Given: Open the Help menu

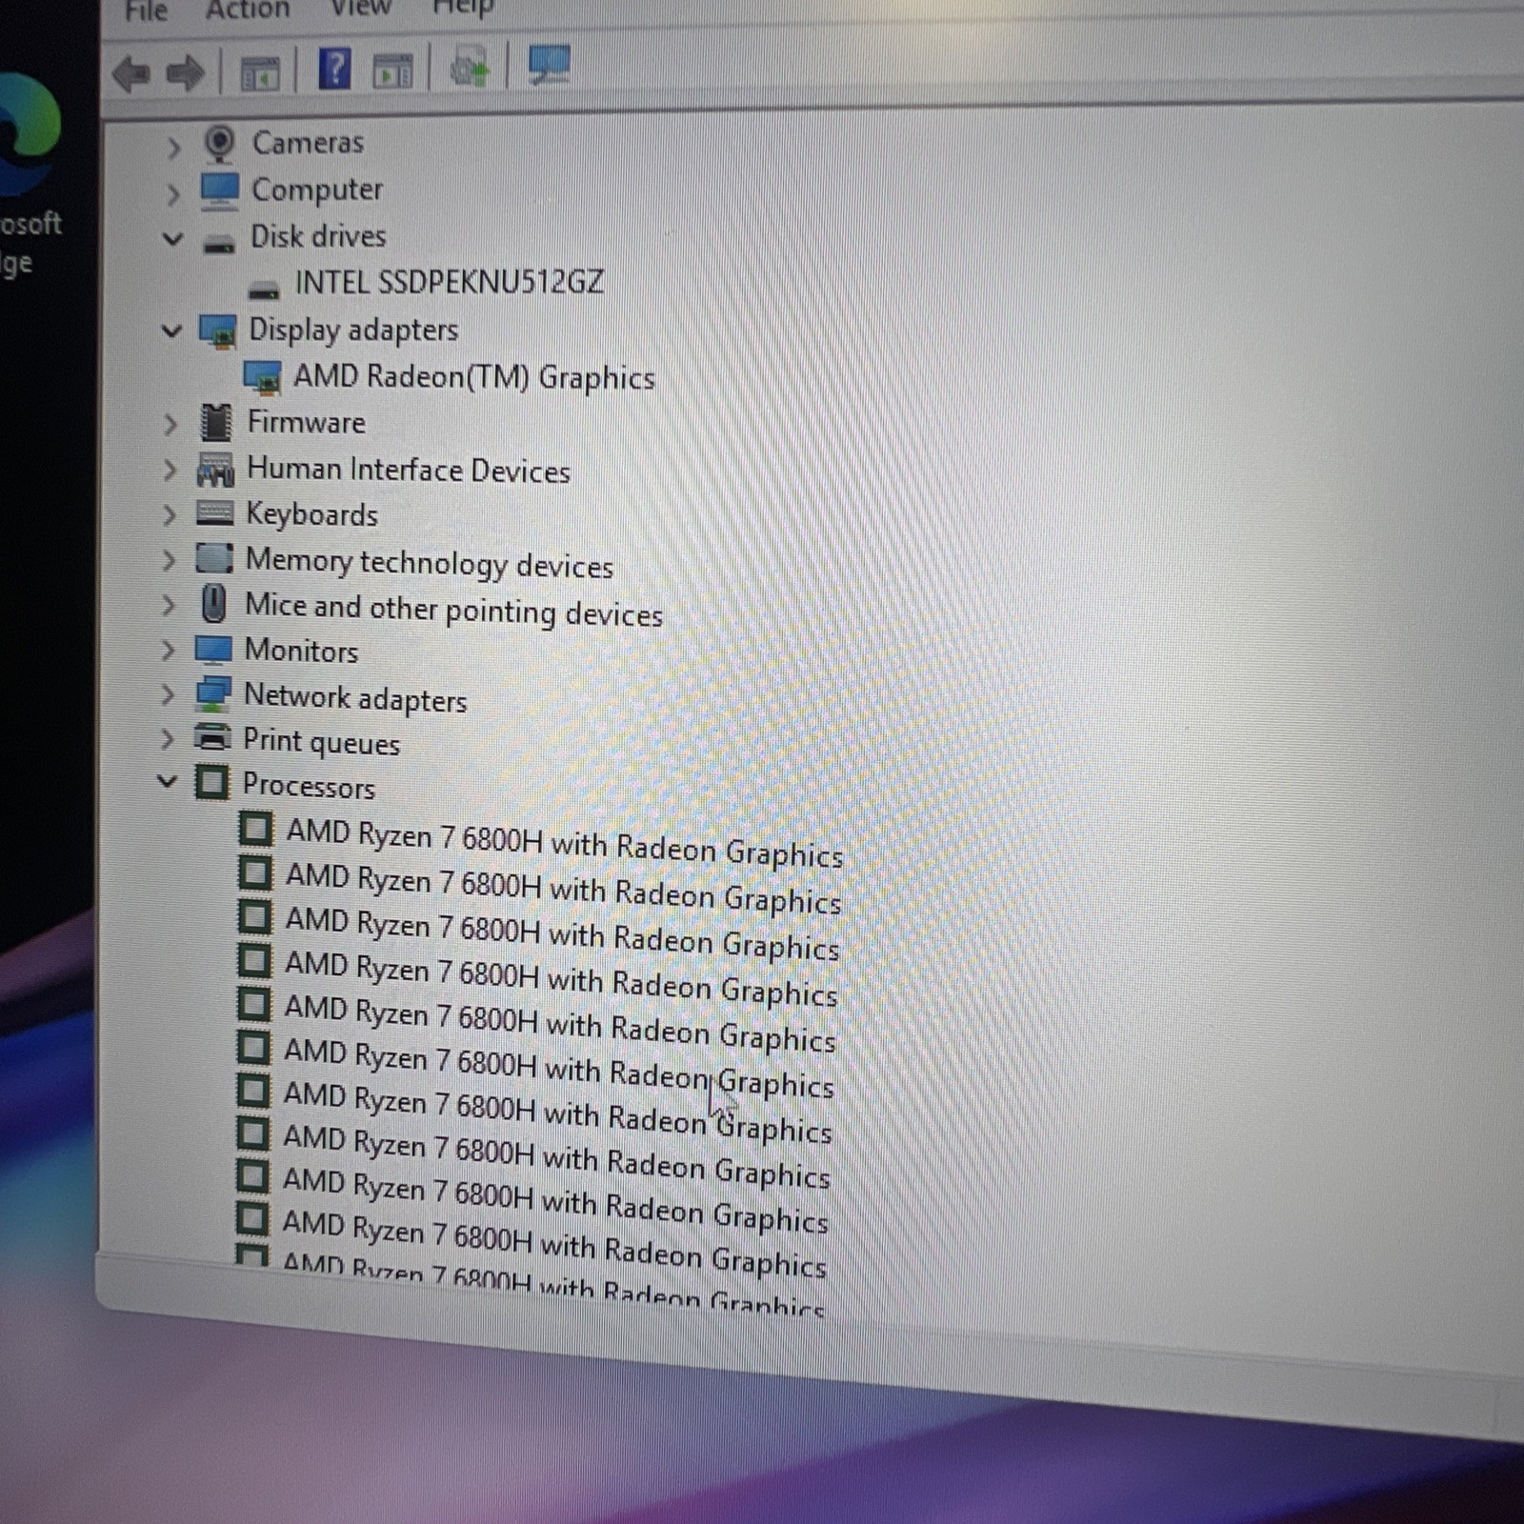Looking at the screenshot, I should tap(463, 8).
